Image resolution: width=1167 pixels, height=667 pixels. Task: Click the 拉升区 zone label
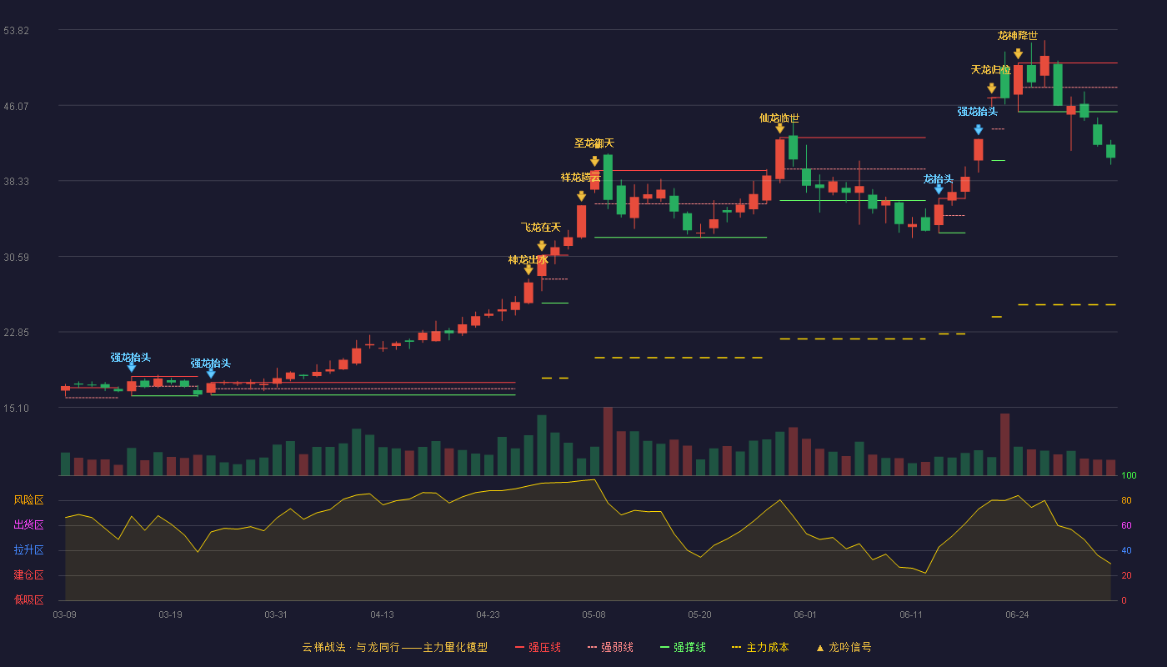point(28,550)
